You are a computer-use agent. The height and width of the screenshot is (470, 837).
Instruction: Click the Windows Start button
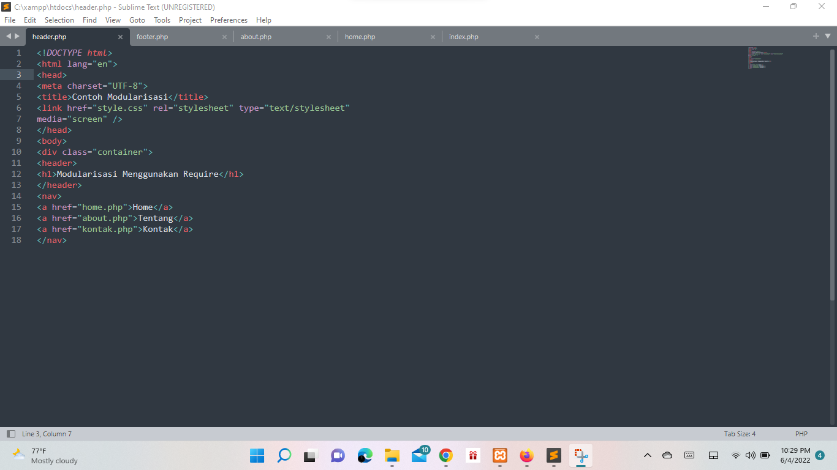pyautogui.click(x=257, y=455)
